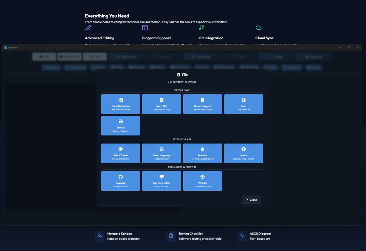Choose the Open TXT tile
Image resolution: width=366 pixels, height=251 pixels.
pyautogui.click(x=162, y=104)
